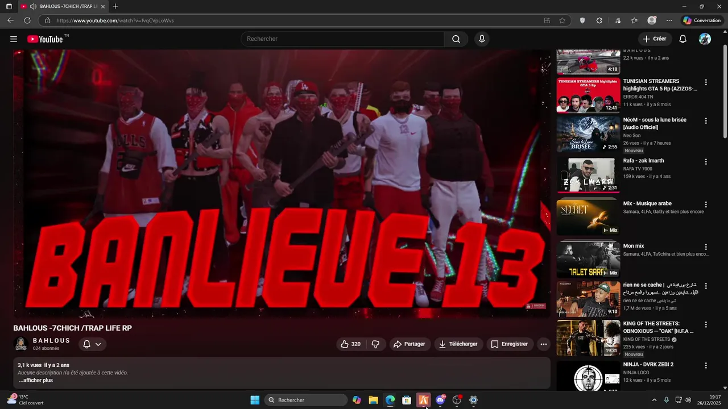
Task: Open tab actions menu icon
Action: click(x=9, y=6)
